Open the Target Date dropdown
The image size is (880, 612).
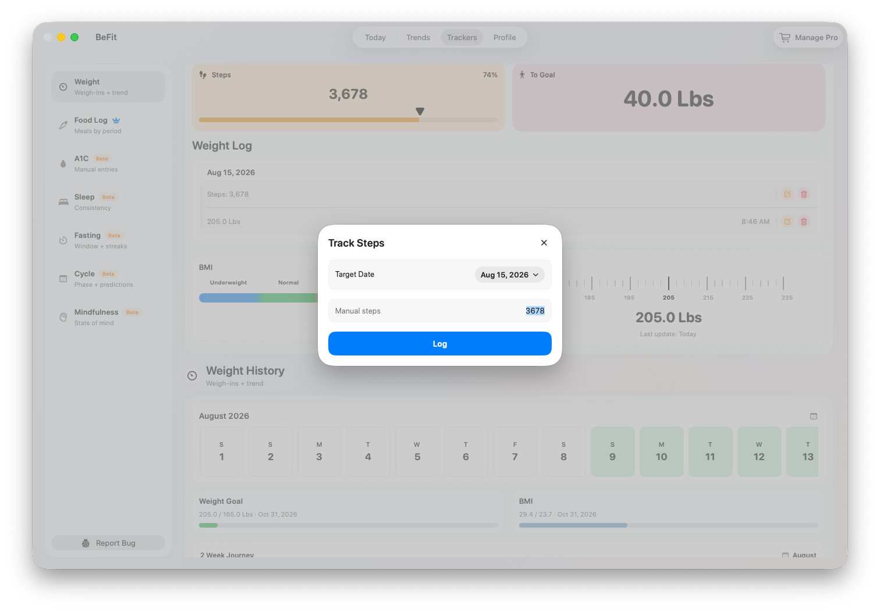coord(509,275)
